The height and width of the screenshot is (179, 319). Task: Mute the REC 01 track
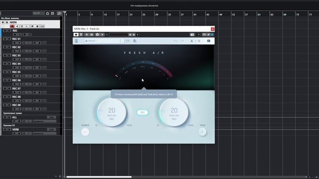[x=5, y=39]
